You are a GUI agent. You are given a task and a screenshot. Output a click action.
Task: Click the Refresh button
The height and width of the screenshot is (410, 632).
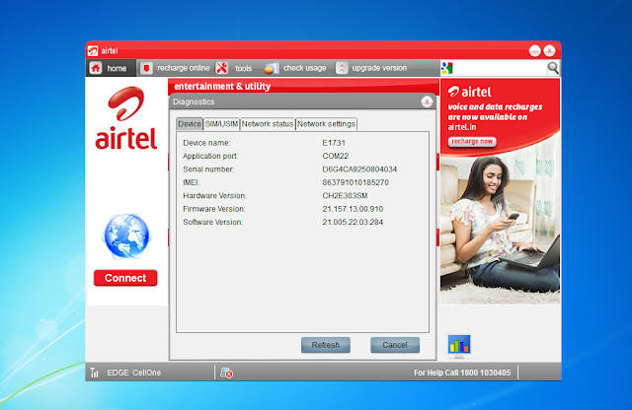click(x=326, y=345)
